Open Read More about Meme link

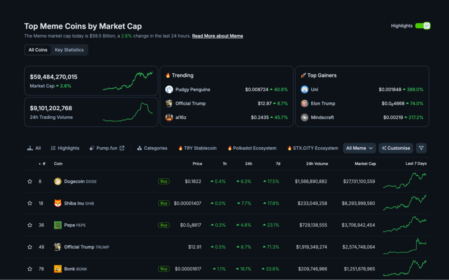point(218,36)
